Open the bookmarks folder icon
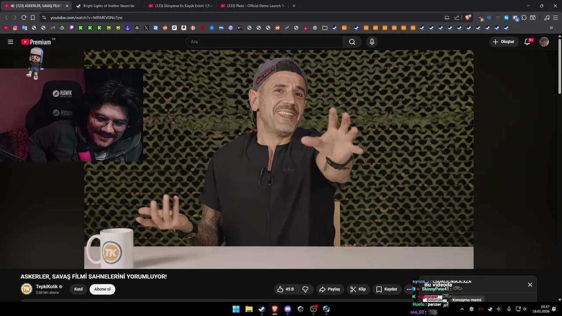 [325, 28]
